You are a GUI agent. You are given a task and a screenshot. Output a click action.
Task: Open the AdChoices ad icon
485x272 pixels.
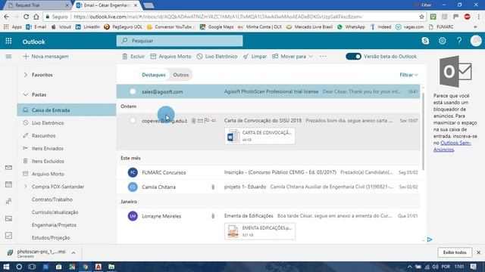pos(430,240)
